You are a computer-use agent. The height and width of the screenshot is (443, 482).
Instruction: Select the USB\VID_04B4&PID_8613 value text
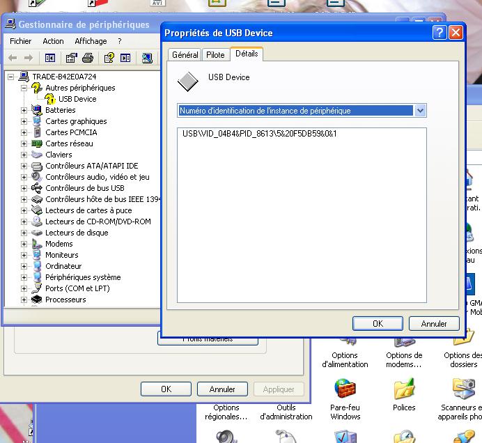pos(259,134)
